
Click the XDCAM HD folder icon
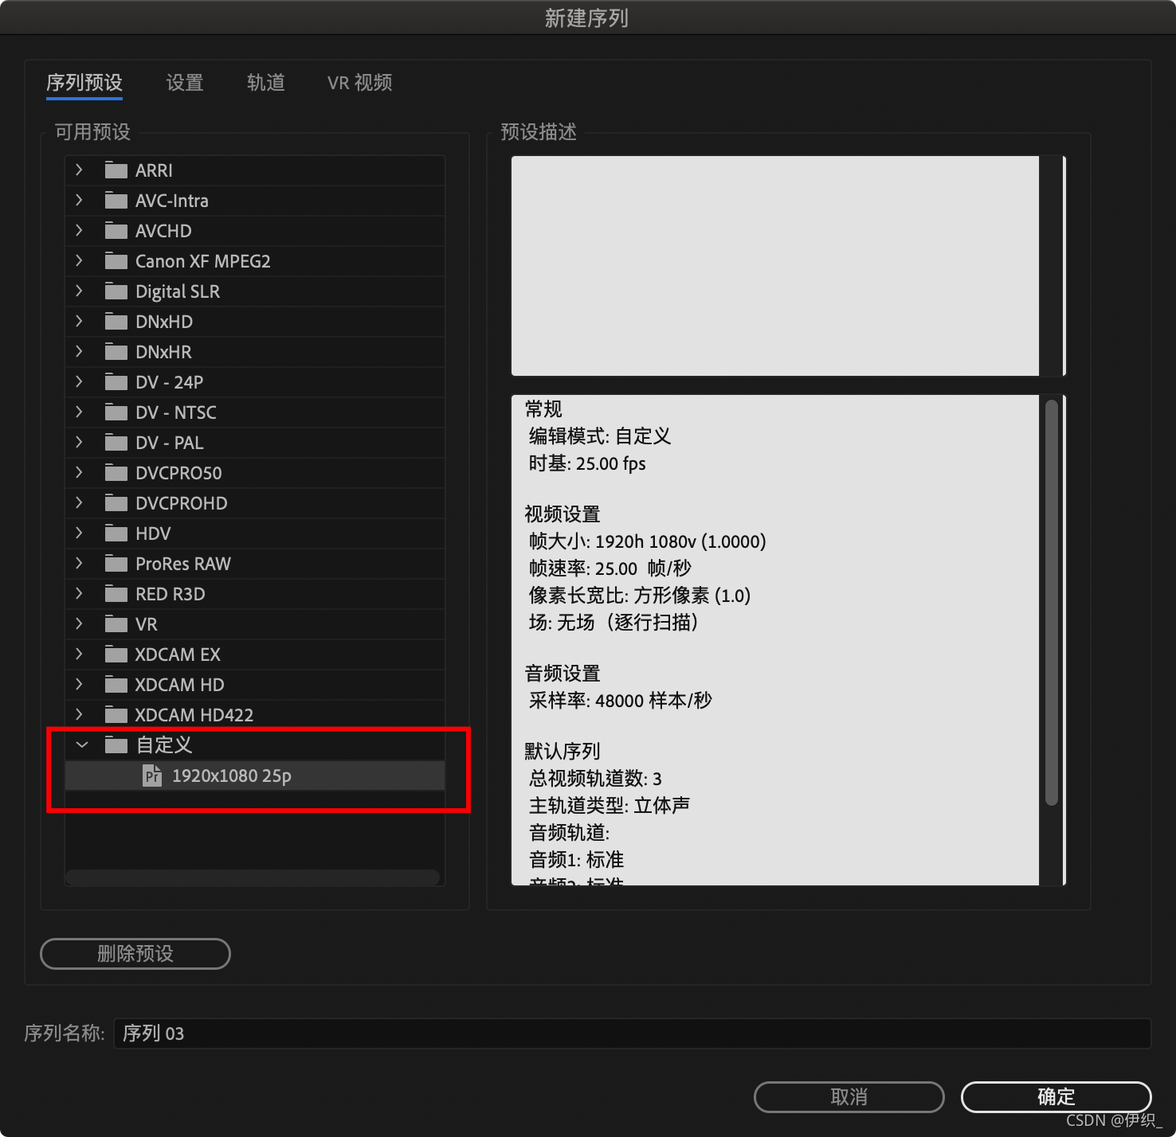point(116,685)
